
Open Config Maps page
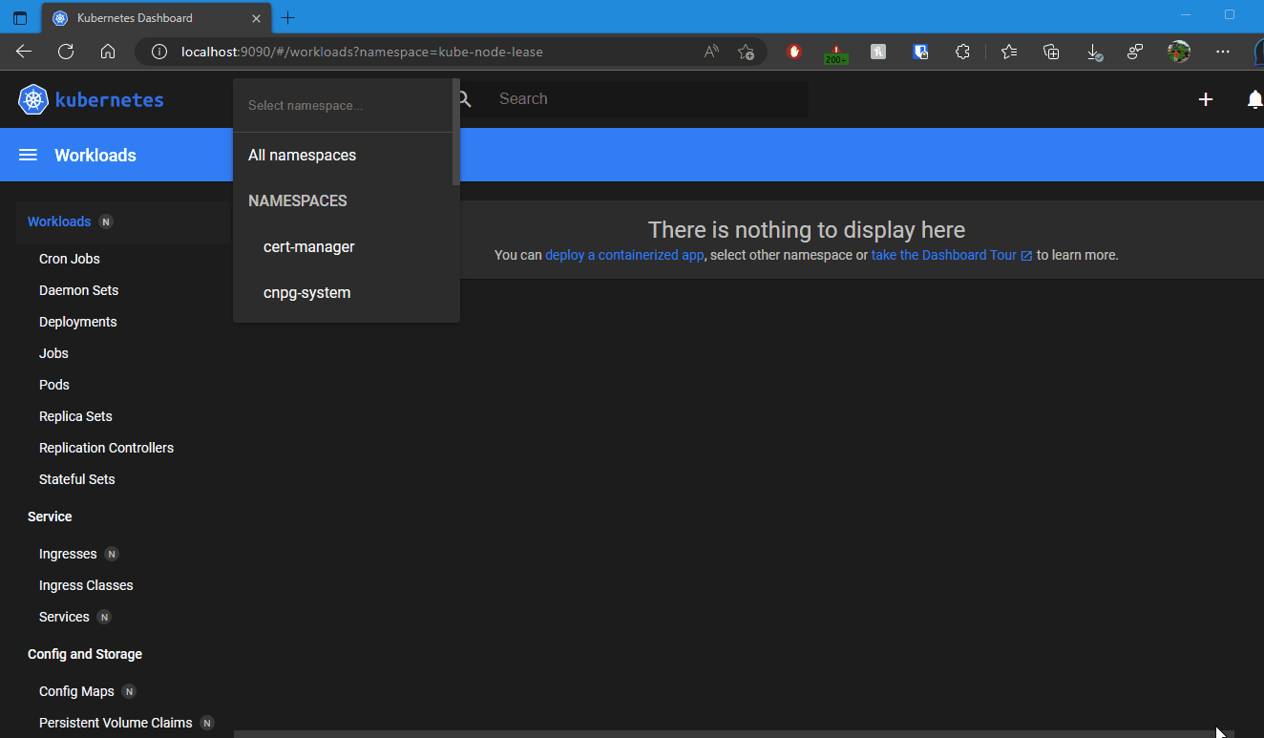tap(76, 691)
